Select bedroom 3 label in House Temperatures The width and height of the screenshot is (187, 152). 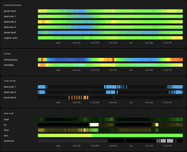[10, 27]
